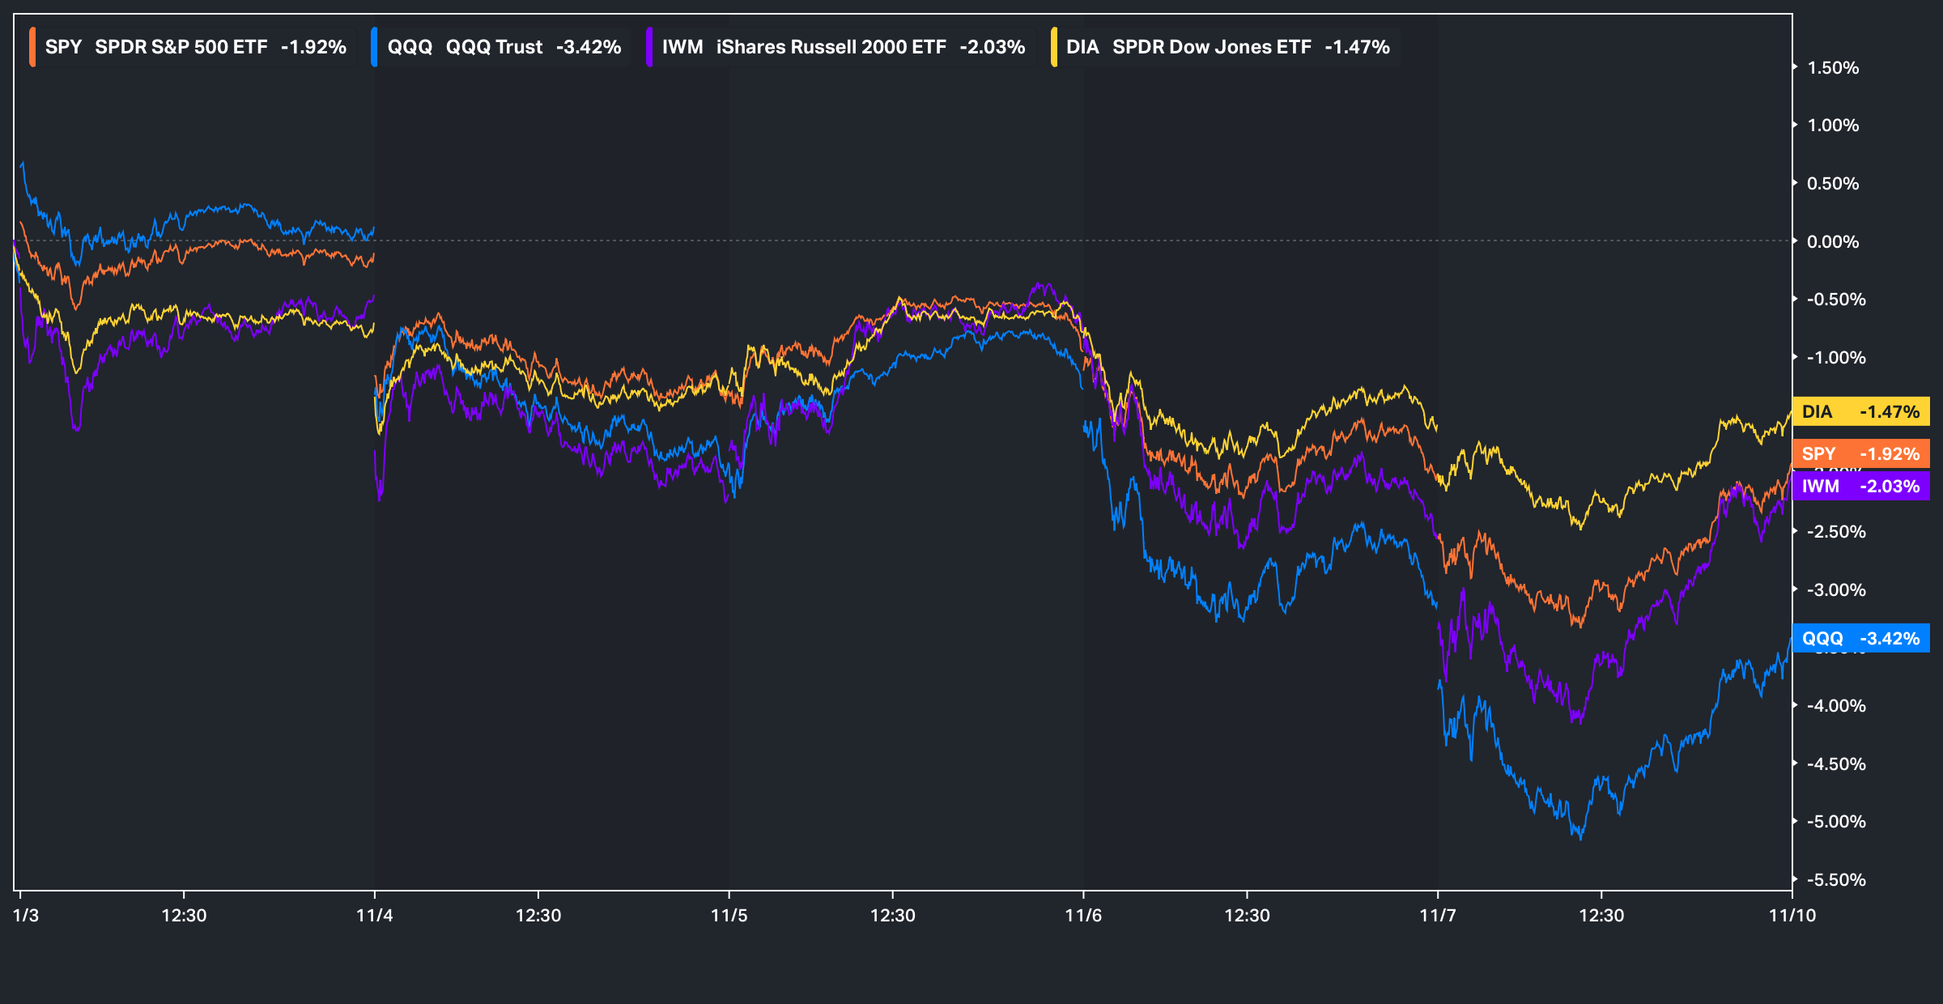Click the purple IWM color bar in legend
Screen dimensions: 1943x1004
[x=649, y=47]
